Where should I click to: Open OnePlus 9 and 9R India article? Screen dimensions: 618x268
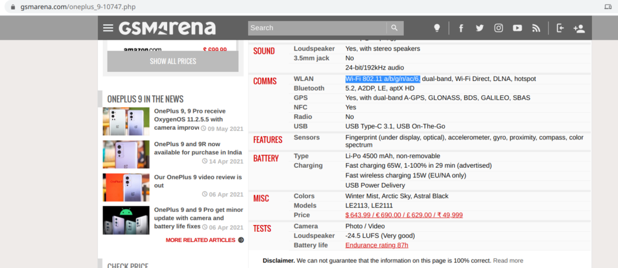point(198,148)
